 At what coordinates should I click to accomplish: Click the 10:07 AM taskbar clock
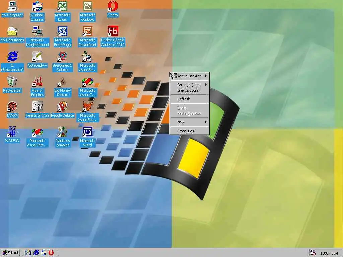[x=329, y=253]
